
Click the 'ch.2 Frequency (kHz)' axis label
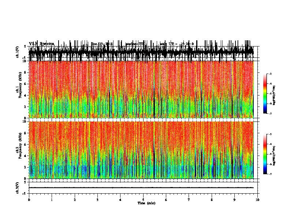tap(19, 146)
